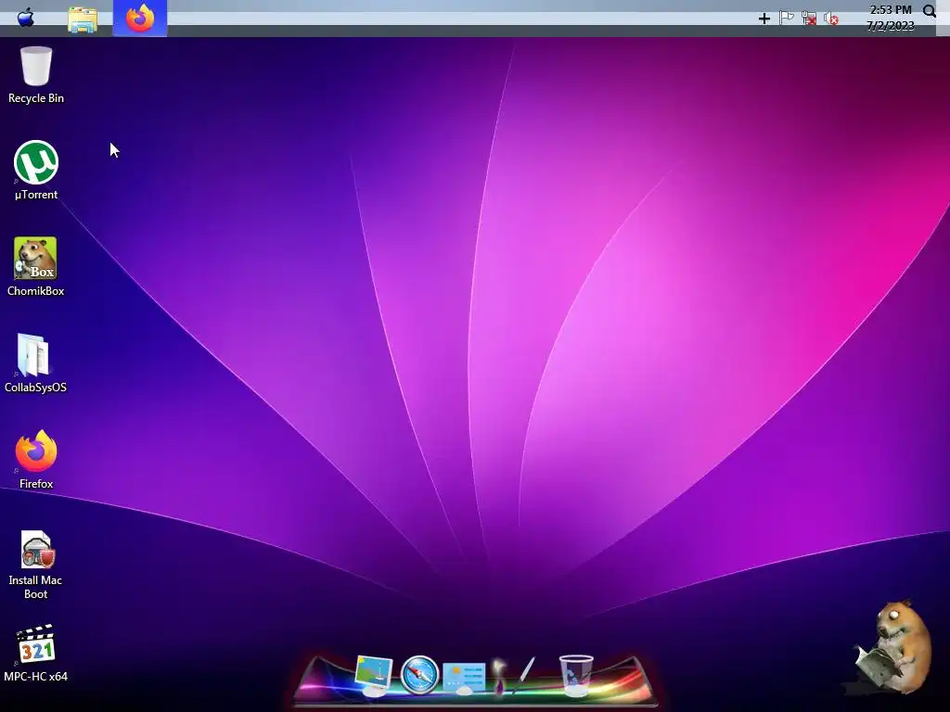The height and width of the screenshot is (712, 950).
Task: Open the trash can in the dock
Action: tap(575, 675)
